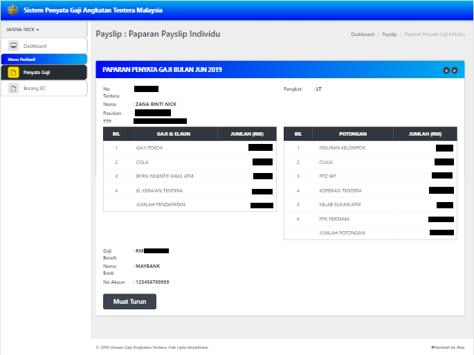Click the right arrow icon in panel header

pyautogui.click(x=455, y=70)
